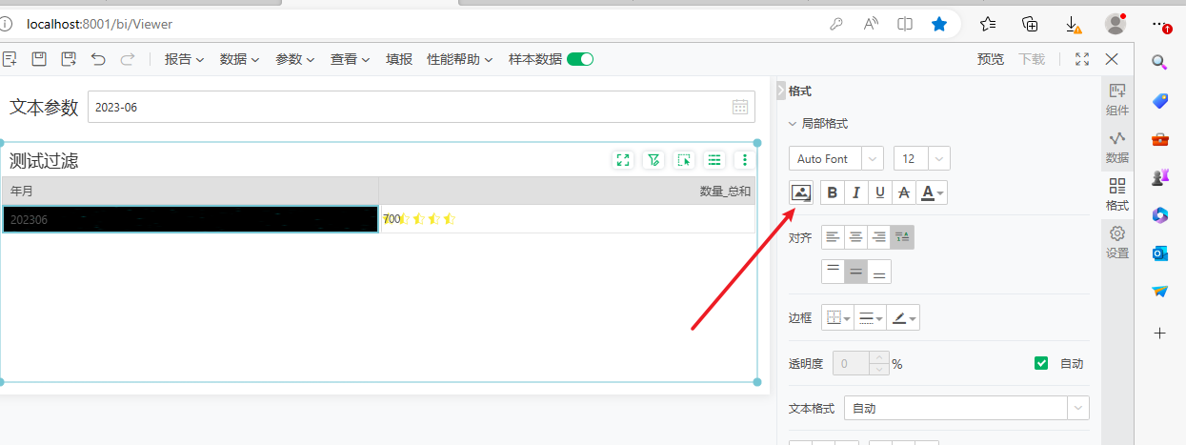
Task: Maximize the 测试过滤 component
Action: tap(623, 160)
